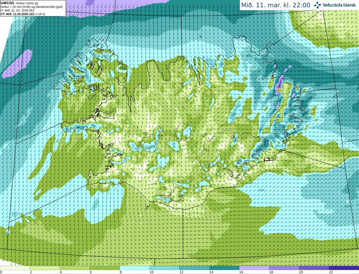Select the text 'UWC/IG: Vindur (10m) og'
Screen dimensions: 359x274
[19, 3]
